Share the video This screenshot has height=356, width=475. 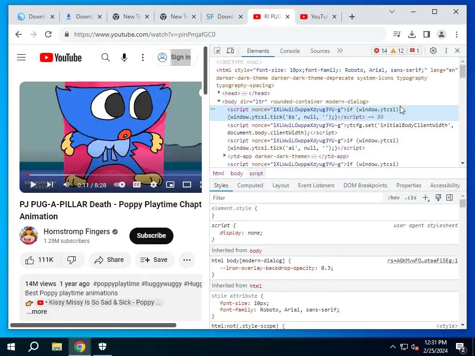[x=109, y=260]
